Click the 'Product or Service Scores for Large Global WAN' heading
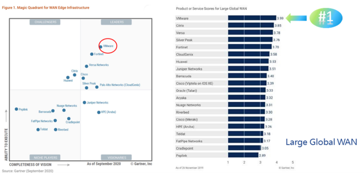 [x=211, y=9]
